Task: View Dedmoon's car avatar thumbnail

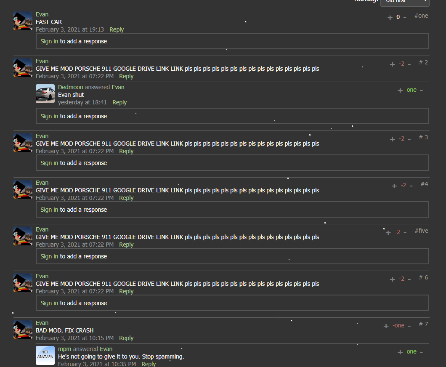Action: (45, 93)
